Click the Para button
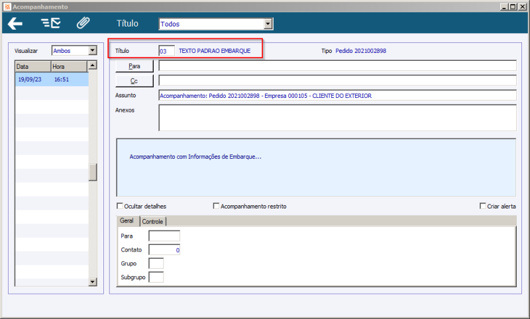This screenshot has height=319, width=530. point(134,66)
